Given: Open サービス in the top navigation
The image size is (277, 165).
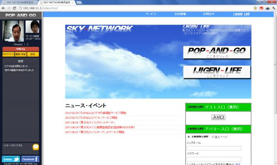Looking at the screenshot, I should point(151,14).
